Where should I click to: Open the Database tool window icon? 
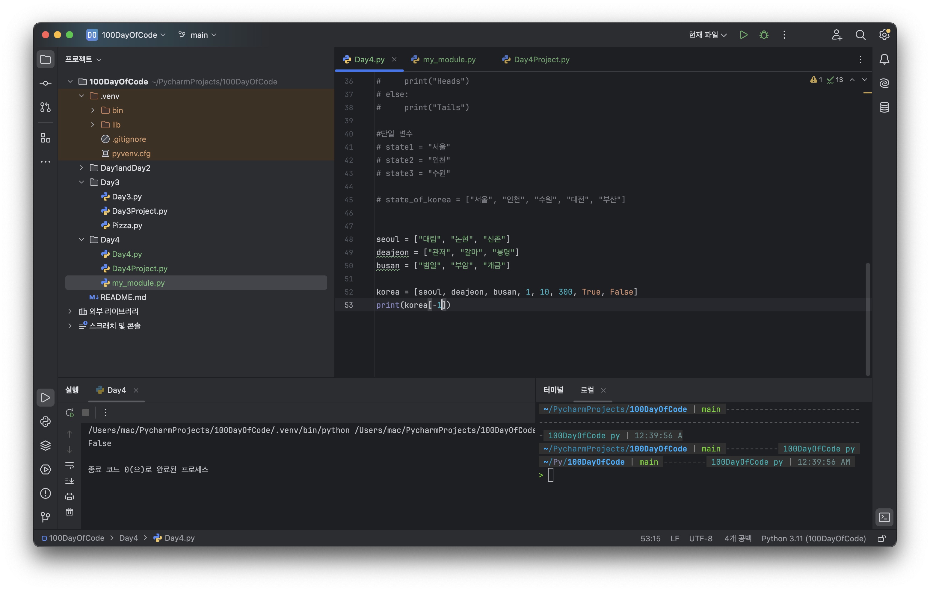click(884, 107)
